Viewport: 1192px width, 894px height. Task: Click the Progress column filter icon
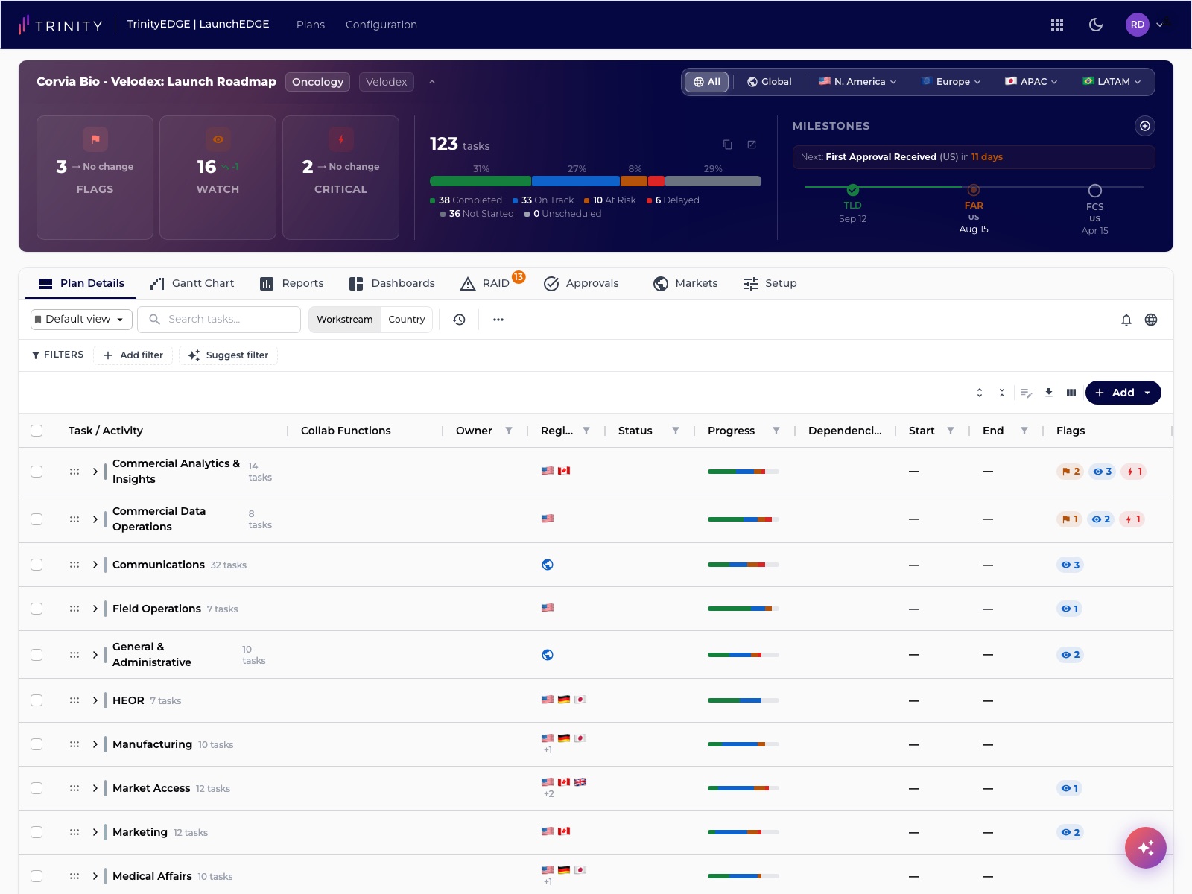[x=776, y=431]
